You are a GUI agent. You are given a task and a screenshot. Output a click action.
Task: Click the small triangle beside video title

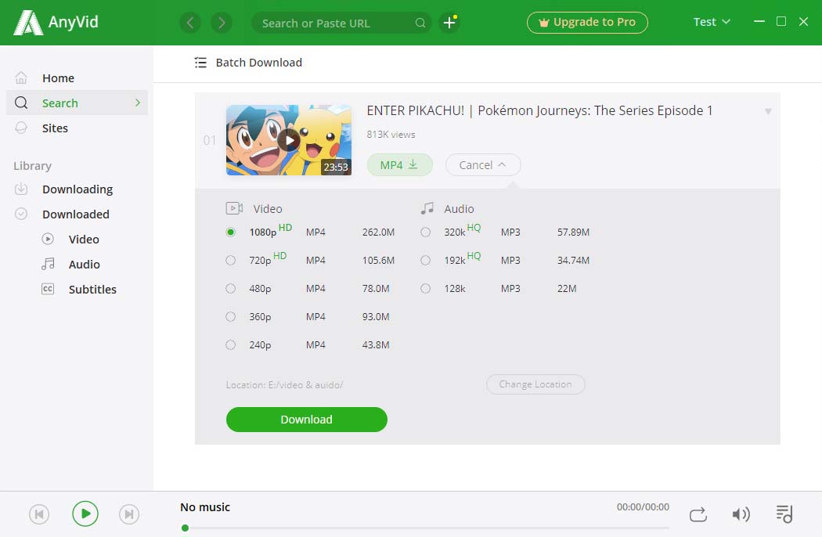768,111
